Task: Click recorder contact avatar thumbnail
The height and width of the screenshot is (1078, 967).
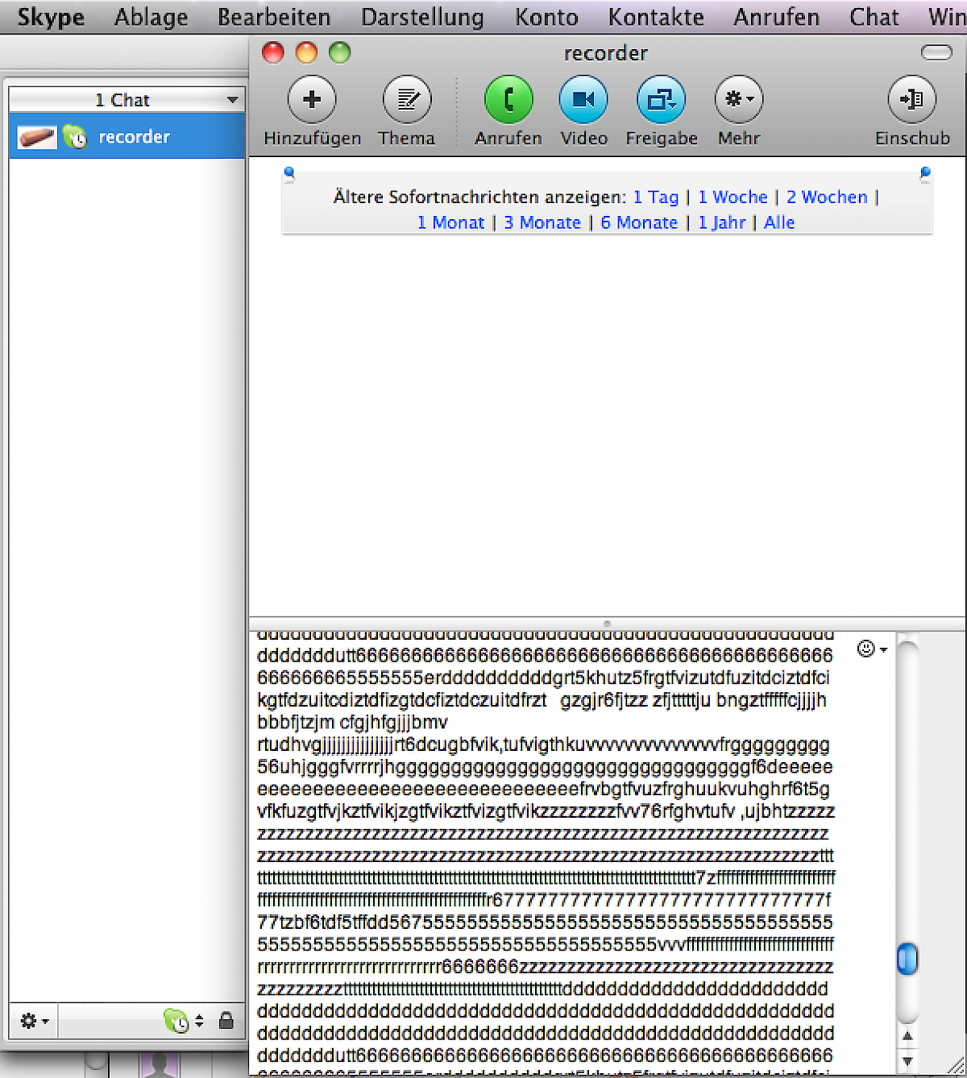Action: tap(37, 137)
